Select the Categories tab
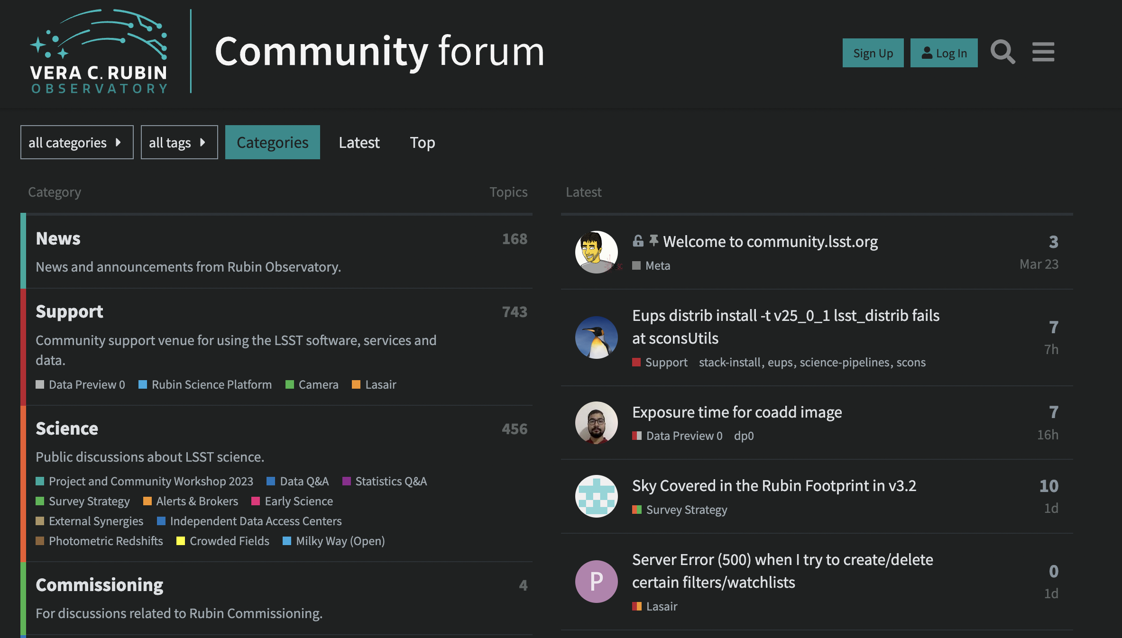This screenshot has height=638, width=1122. (x=272, y=142)
